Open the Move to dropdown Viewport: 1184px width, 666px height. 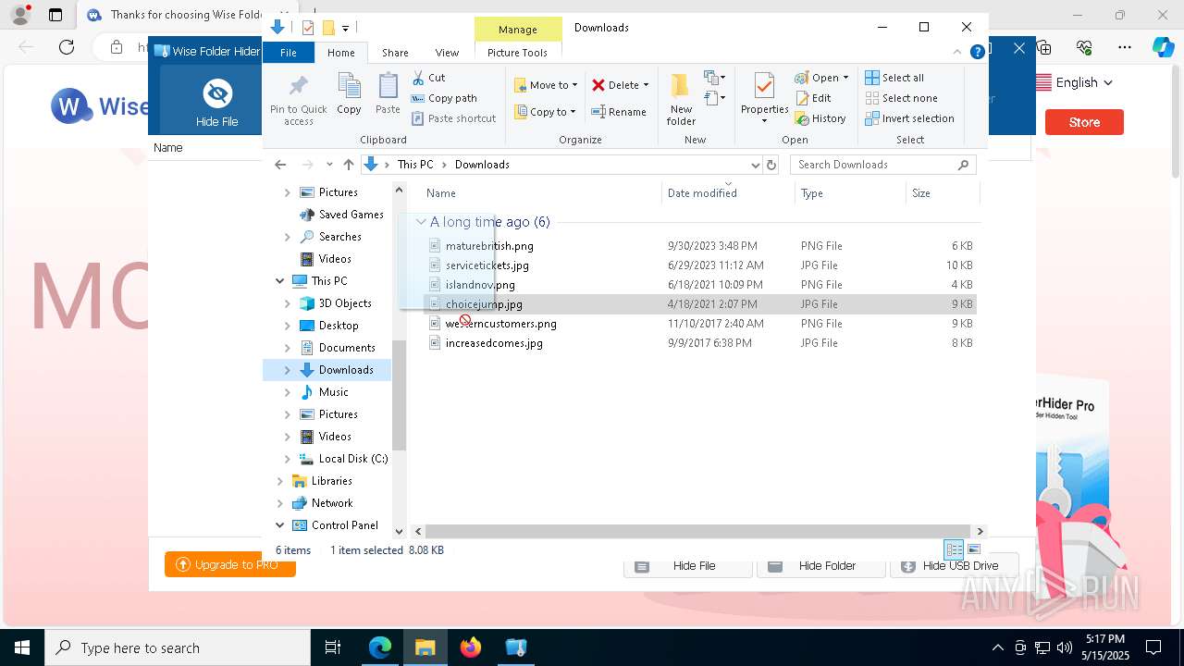pyautogui.click(x=546, y=85)
